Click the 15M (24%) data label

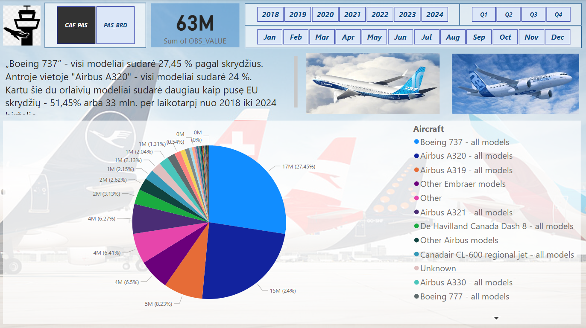pyautogui.click(x=282, y=290)
